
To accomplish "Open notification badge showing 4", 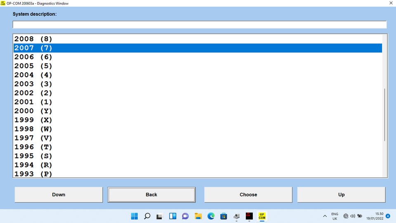I will click(x=388, y=216).
